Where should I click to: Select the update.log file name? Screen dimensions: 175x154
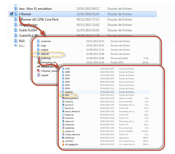point(69,128)
